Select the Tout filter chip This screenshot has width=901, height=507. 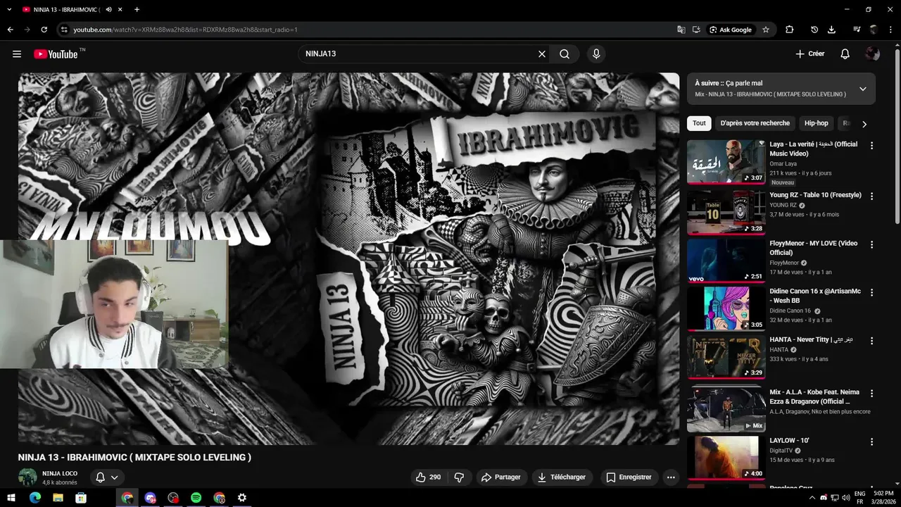[699, 123]
